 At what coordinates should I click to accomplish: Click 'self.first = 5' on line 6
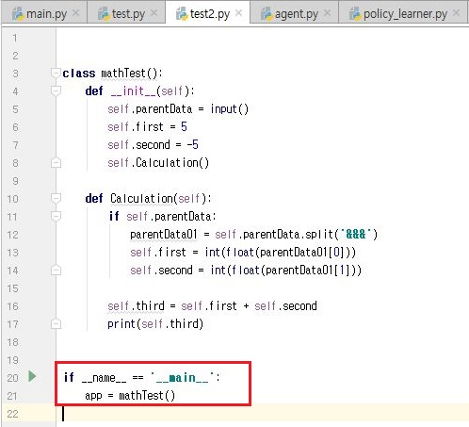tap(147, 127)
